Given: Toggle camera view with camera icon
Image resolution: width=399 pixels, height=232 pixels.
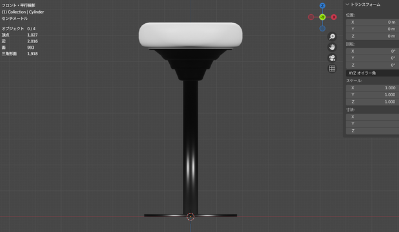Looking at the screenshot, I should tap(332, 58).
